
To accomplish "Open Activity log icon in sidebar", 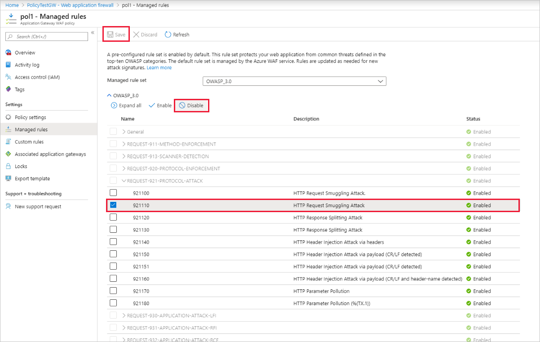I will pyautogui.click(x=8, y=65).
